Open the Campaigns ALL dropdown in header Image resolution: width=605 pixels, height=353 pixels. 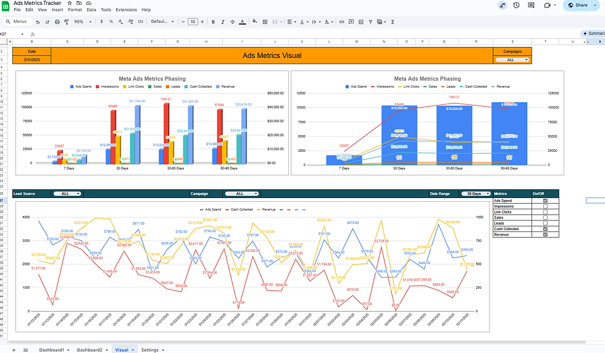tap(512, 60)
